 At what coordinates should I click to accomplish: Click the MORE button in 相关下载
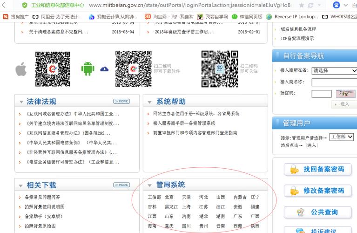point(121,185)
